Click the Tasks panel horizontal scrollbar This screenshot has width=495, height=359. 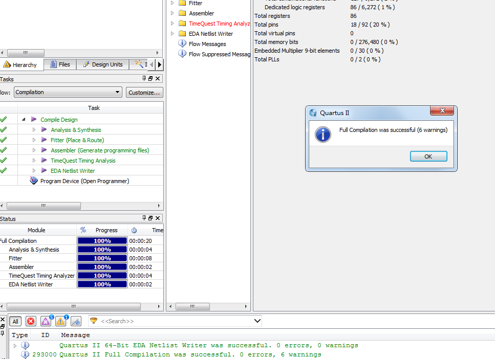(44, 206)
